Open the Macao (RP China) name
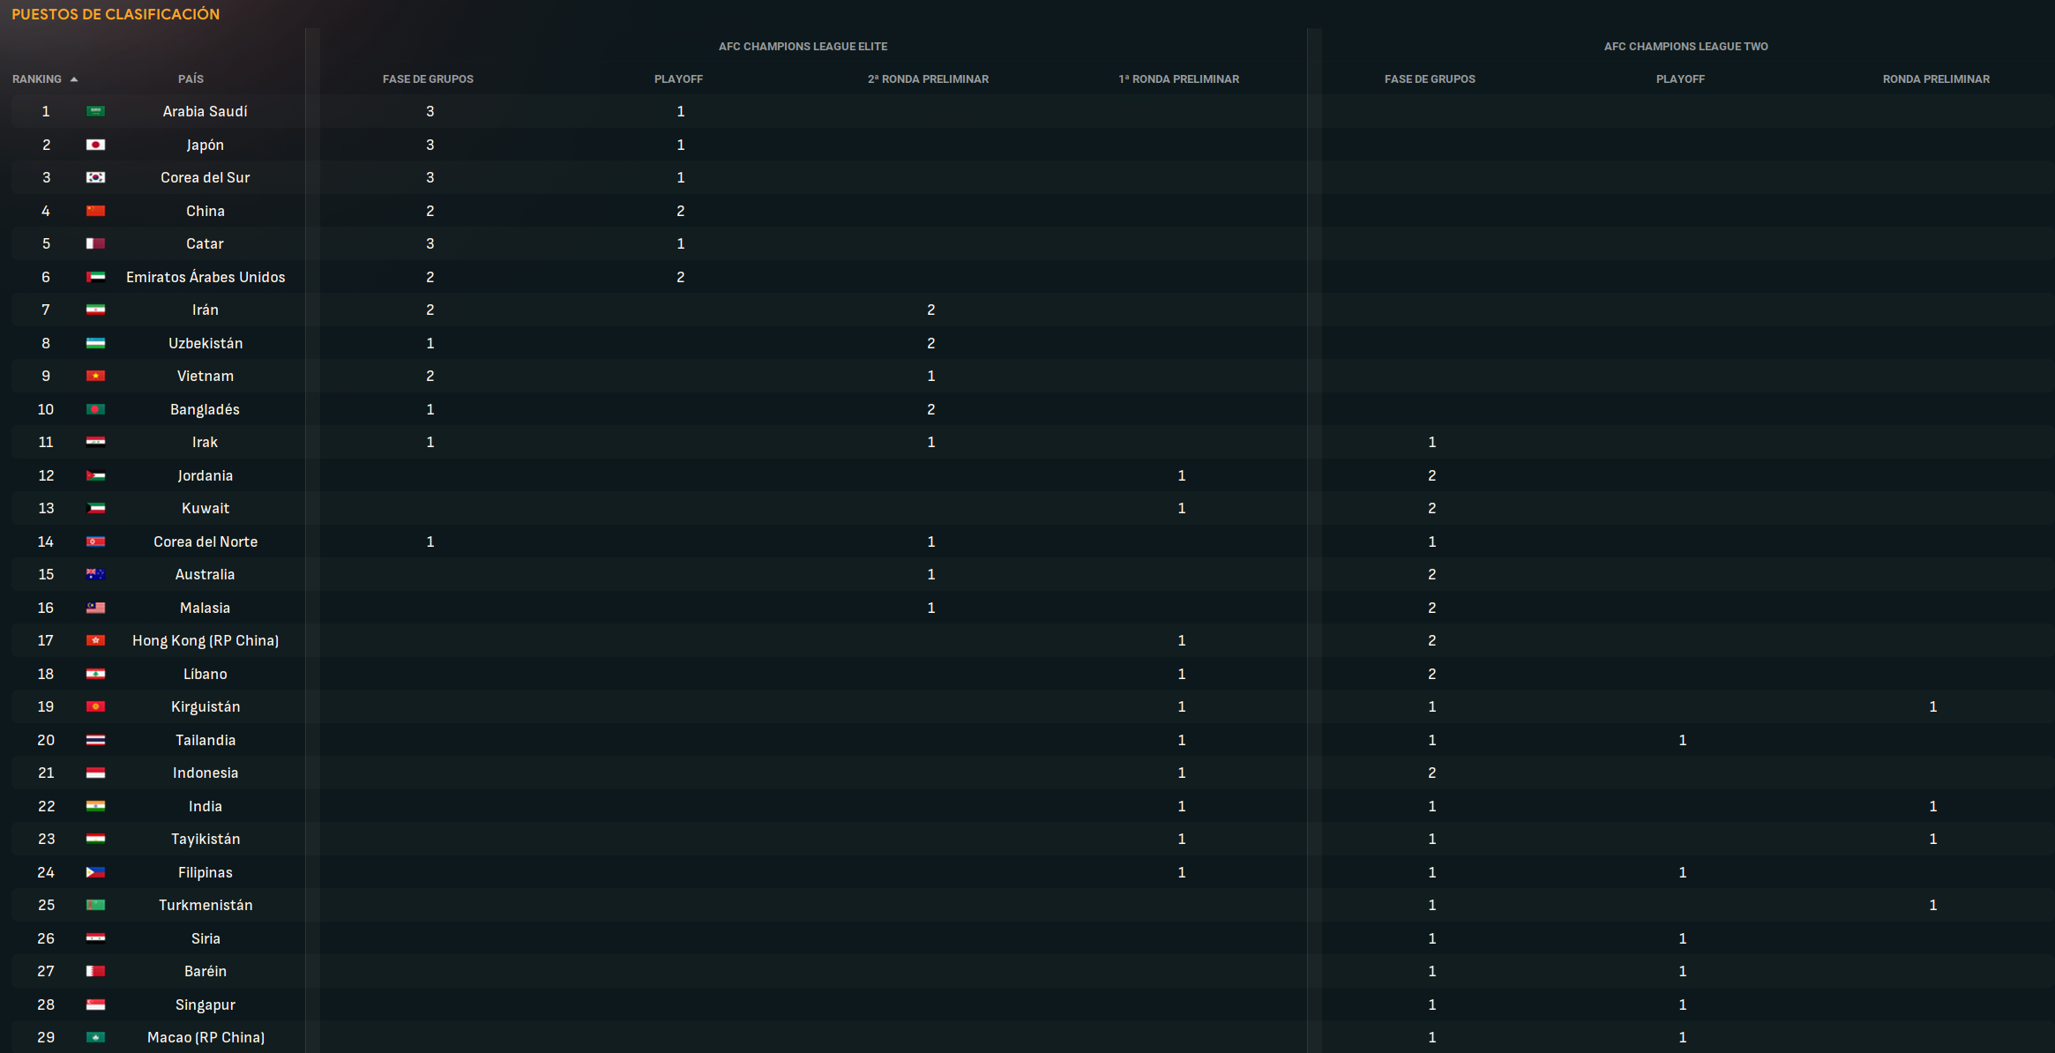Viewport: 2055px width, 1053px height. (x=205, y=1037)
